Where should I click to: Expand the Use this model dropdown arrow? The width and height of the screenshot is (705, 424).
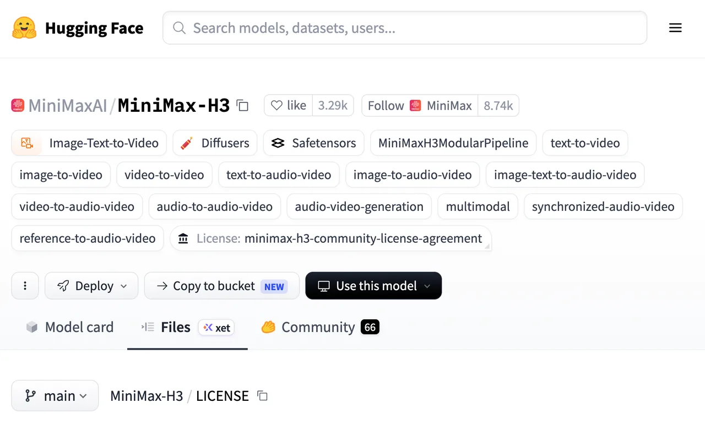tap(427, 286)
